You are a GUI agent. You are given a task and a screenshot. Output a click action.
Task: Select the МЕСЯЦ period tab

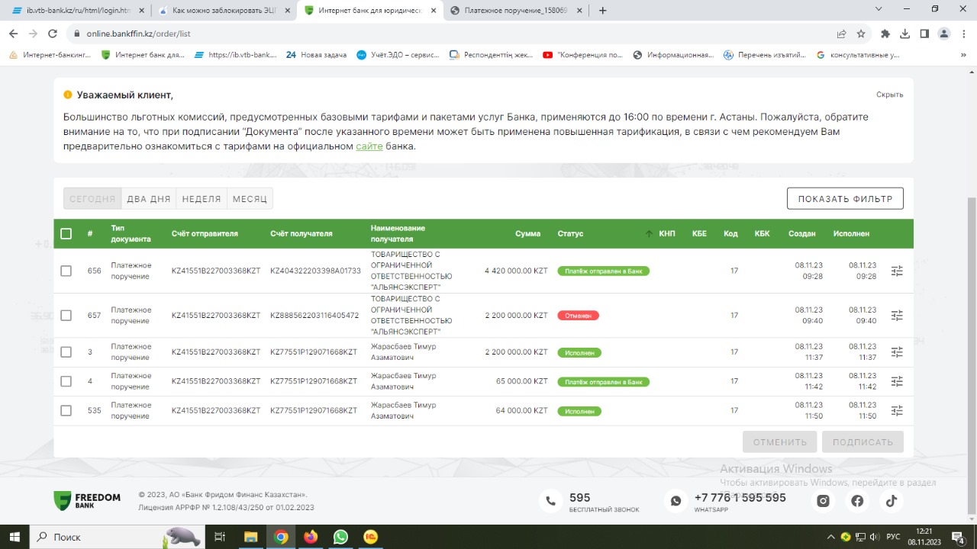pyautogui.click(x=250, y=199)
